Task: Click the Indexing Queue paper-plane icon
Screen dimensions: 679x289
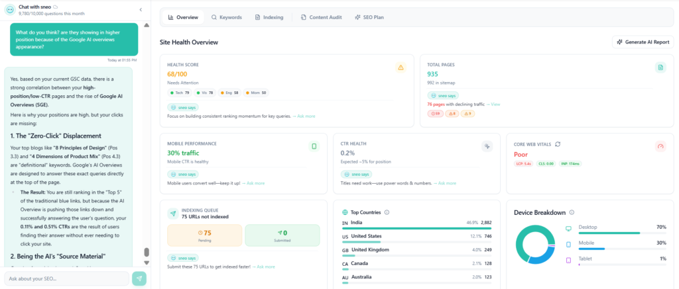Action: (x=173, y=212)
